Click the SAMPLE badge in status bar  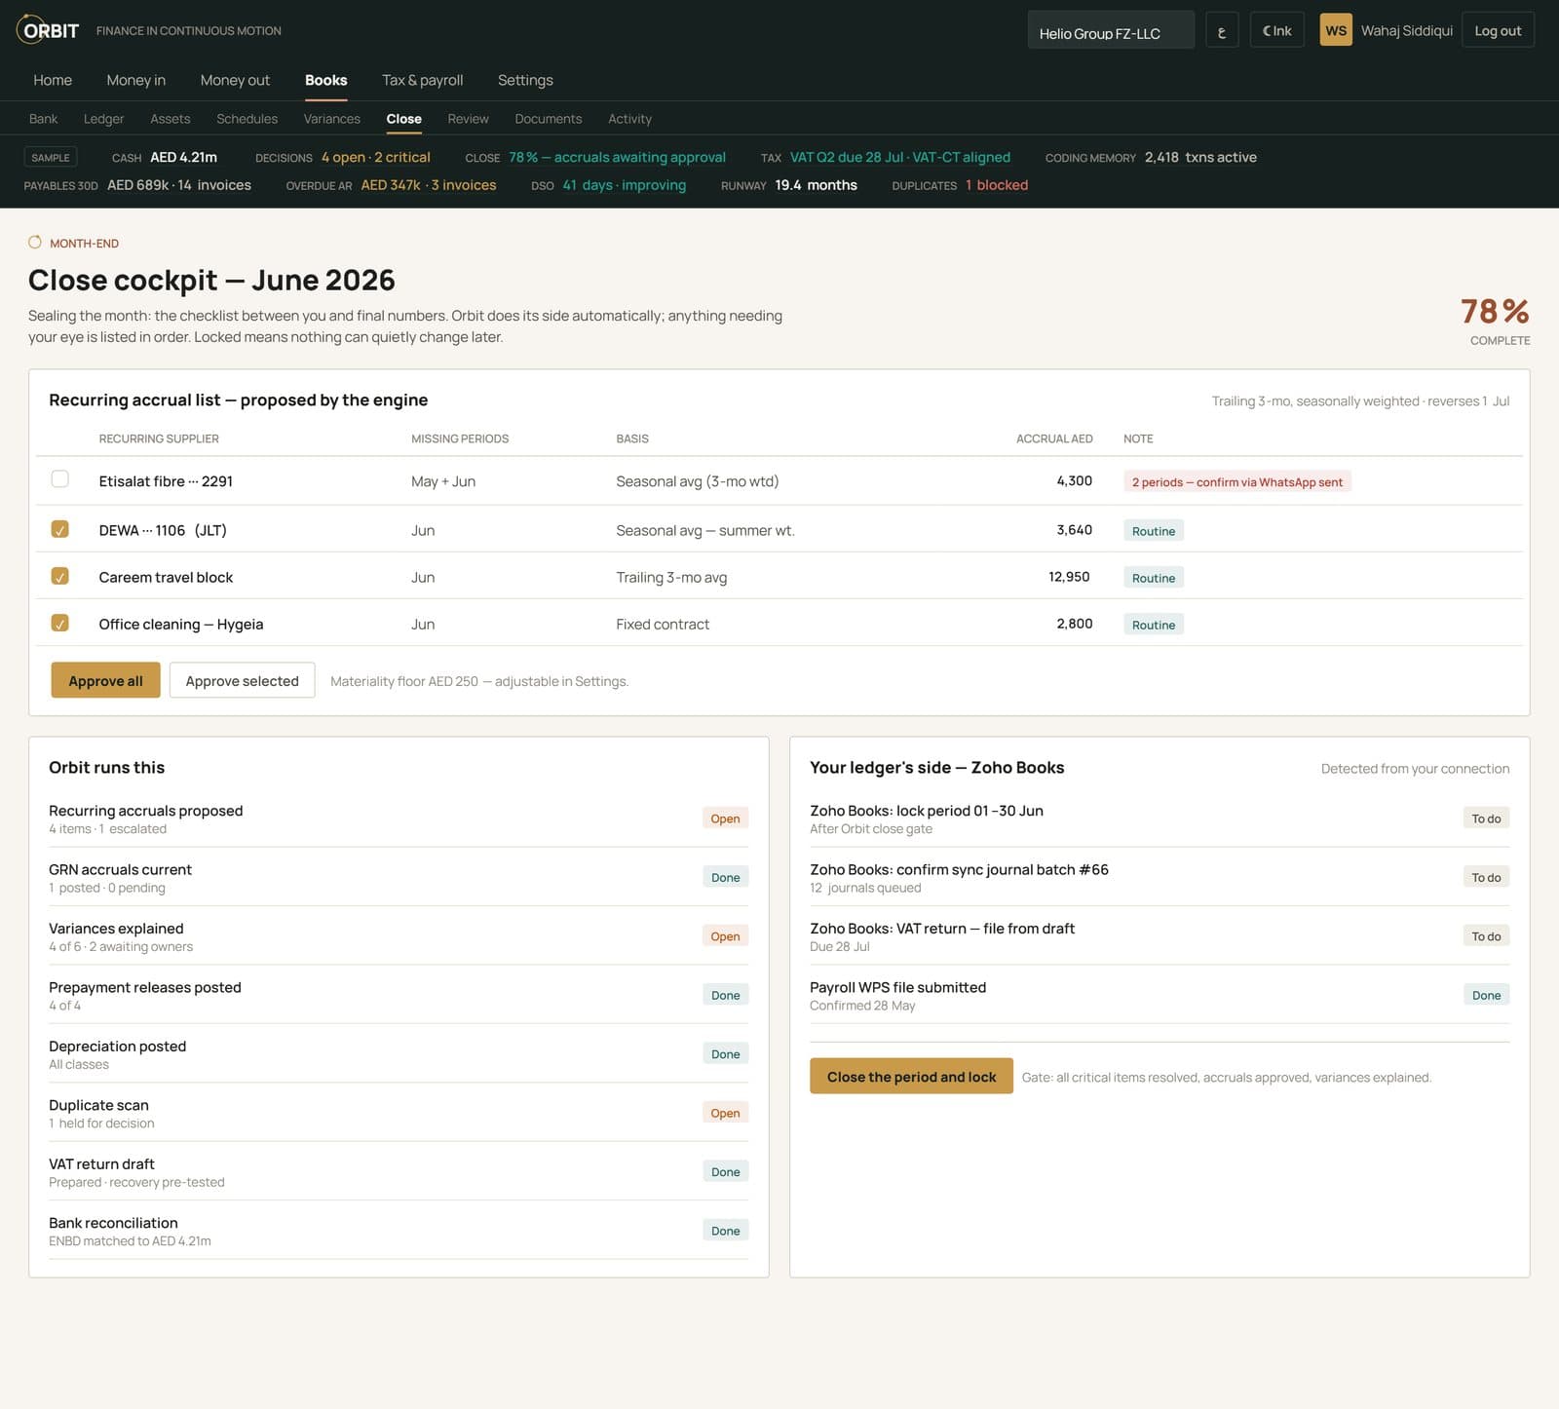coord(51,157)
